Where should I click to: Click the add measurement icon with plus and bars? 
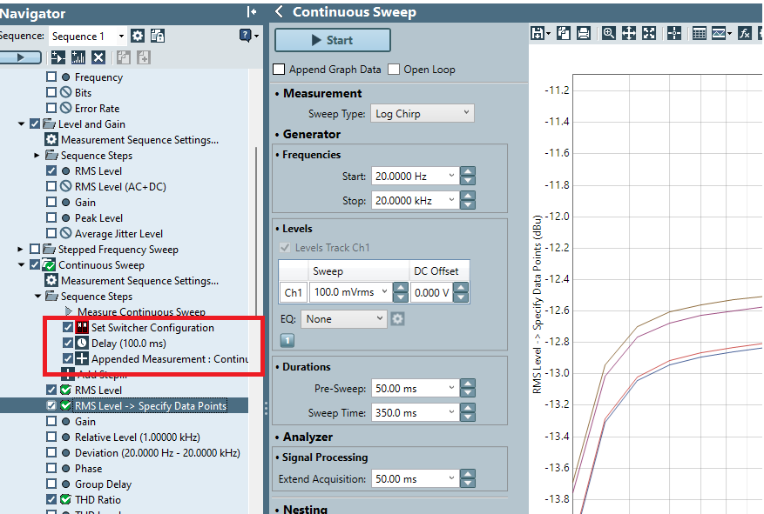point(78,58)
